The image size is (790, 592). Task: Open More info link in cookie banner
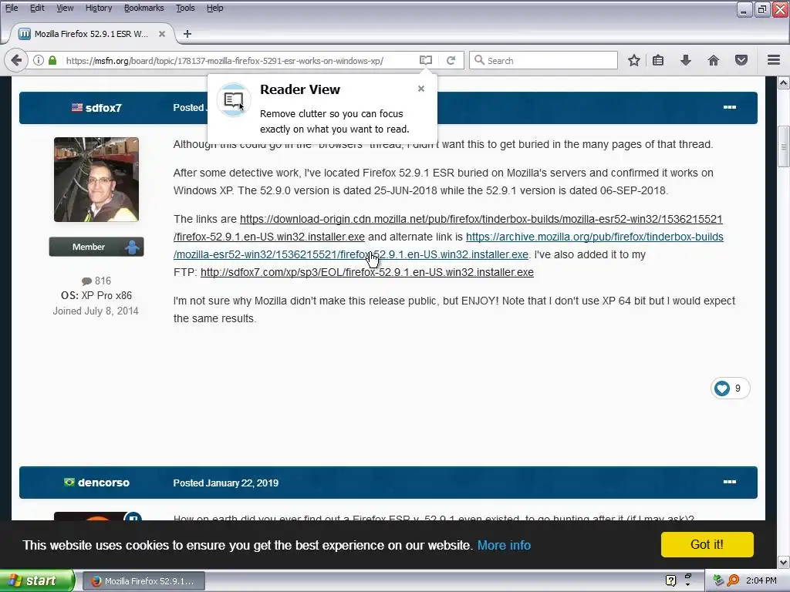(504, 545)
